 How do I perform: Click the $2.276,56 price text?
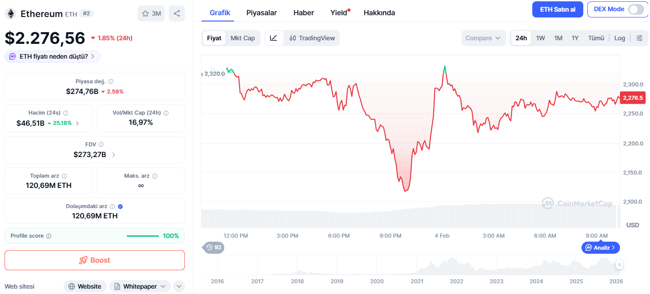coord(45,38)
